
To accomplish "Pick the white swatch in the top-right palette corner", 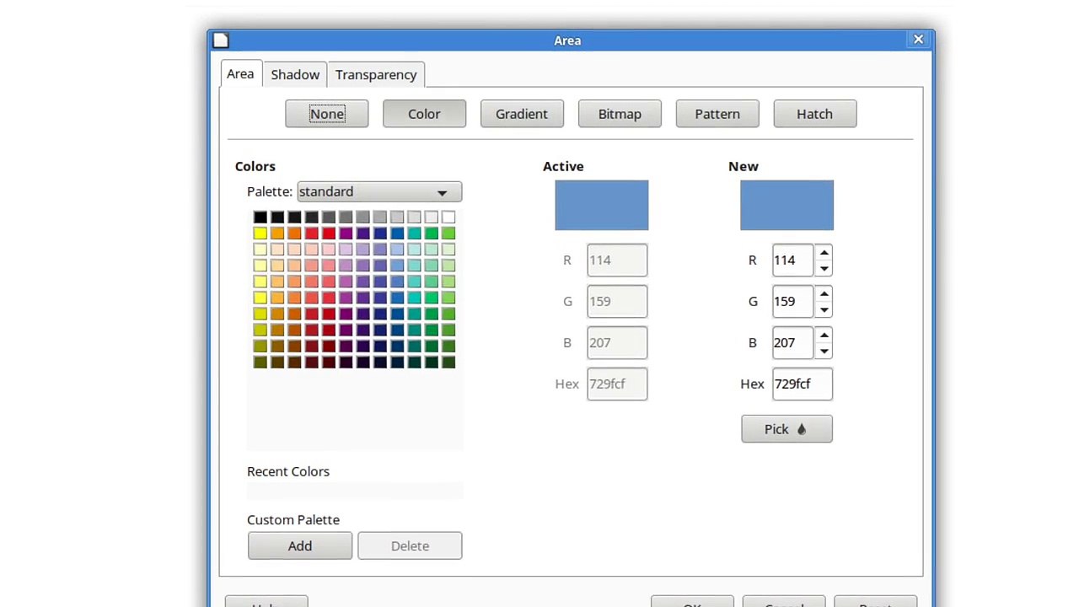I will (448, 218).
